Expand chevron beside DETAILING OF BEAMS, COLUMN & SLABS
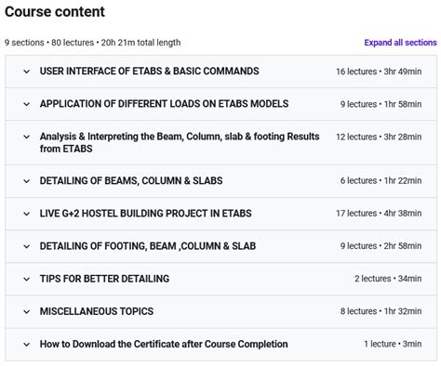 coord(27,181)
